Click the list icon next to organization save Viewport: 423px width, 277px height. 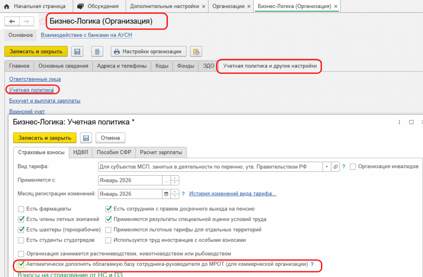97,51
